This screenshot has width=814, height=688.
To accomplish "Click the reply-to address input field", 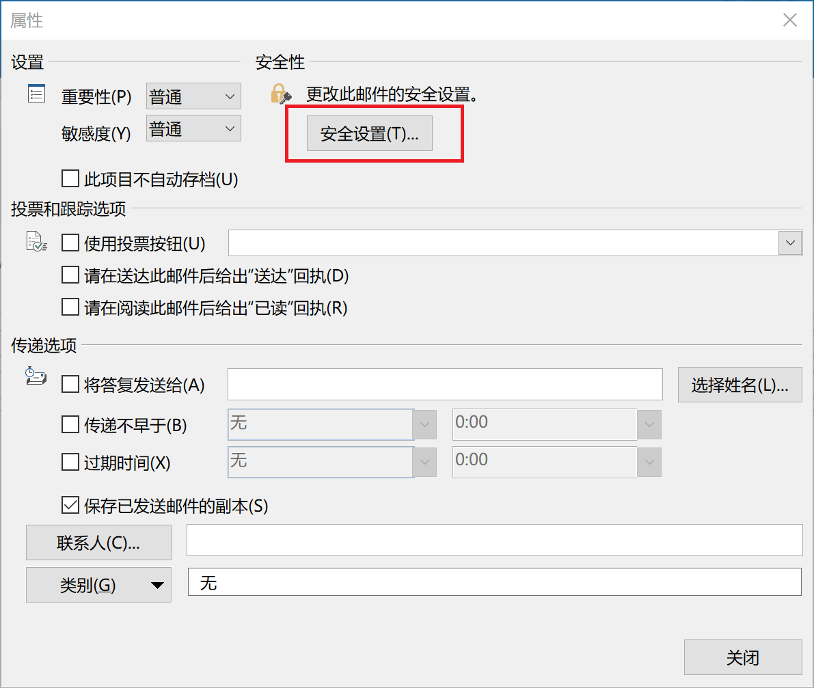I will 445,385.
